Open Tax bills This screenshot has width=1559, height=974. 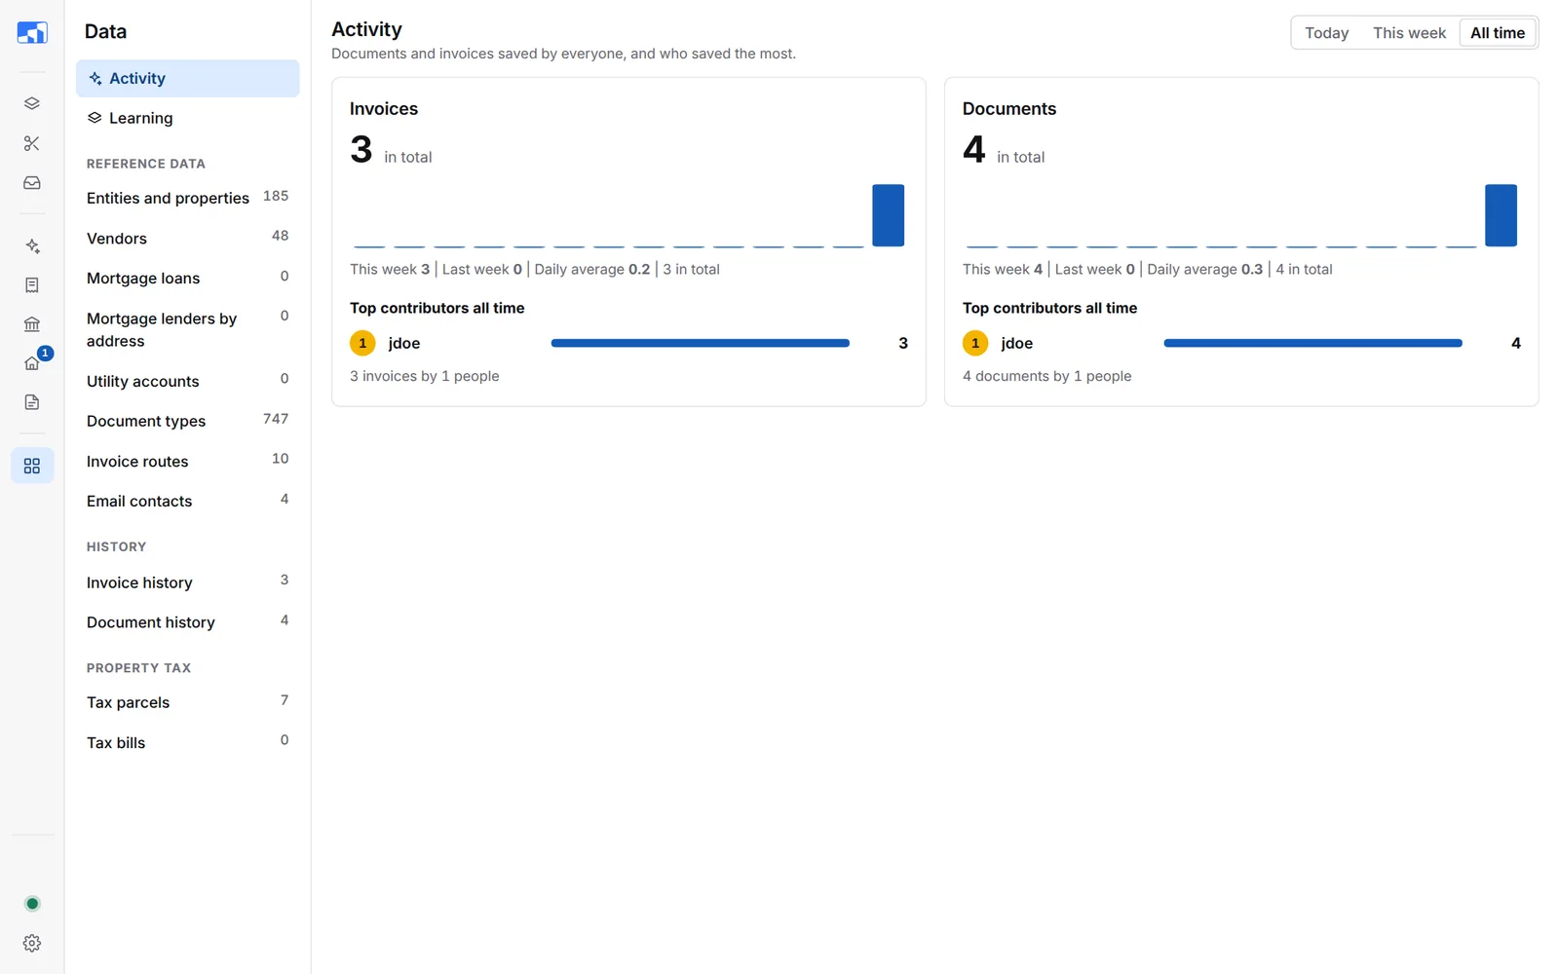click(187, 741)
